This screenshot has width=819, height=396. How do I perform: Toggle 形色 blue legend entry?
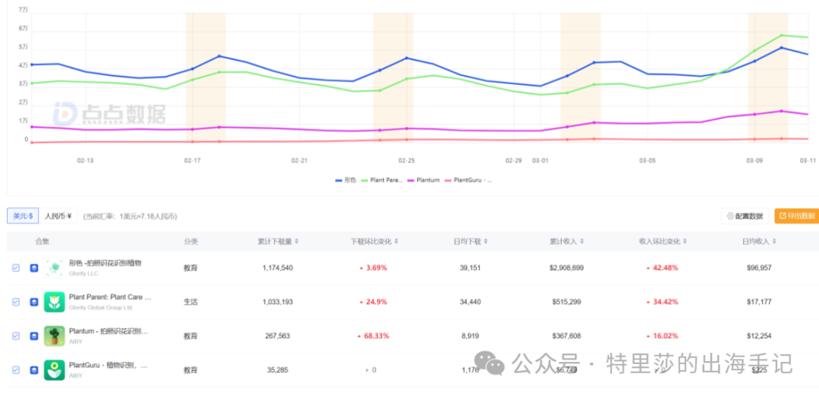(346, 181)
